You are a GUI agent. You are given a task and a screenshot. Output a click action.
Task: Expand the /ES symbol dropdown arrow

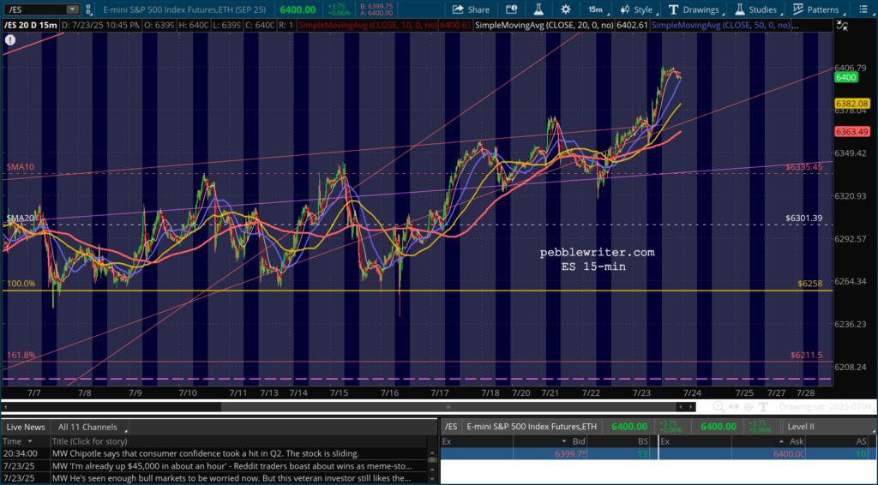click(72, 9)
